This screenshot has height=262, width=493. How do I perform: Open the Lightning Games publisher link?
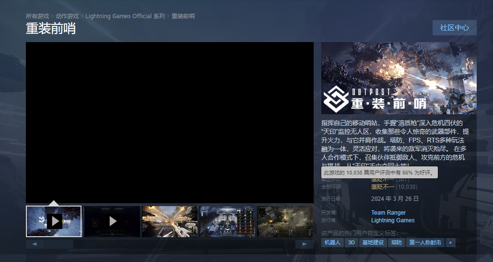click(x=393, y=220)
